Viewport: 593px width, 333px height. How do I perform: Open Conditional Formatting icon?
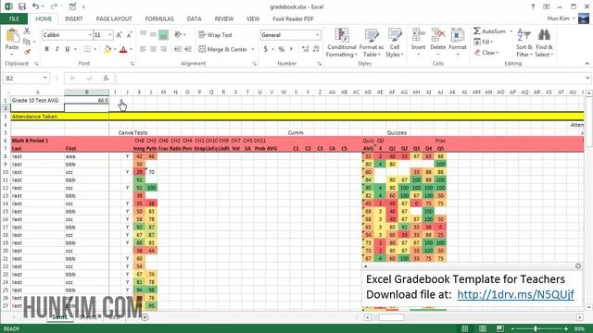click(342, 36)
